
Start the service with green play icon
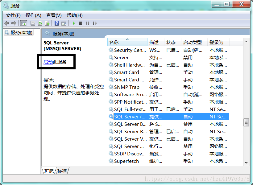pos(74,23)
